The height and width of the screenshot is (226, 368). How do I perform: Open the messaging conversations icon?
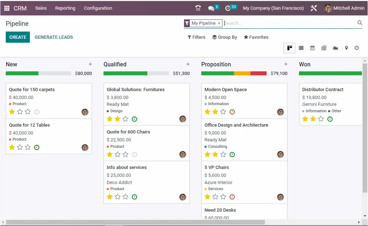pyautogui.click(x=212, y=8)
